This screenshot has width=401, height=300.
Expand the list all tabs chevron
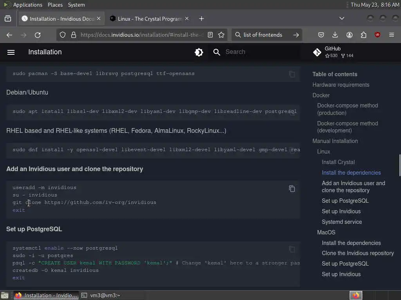click(x=341, y=18)
